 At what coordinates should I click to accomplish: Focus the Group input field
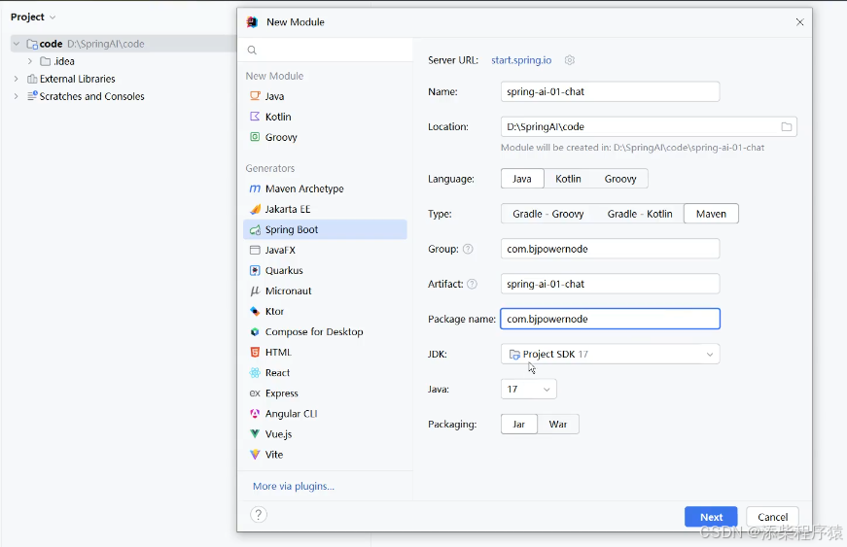pyautogui.click(x=611, y=249)
